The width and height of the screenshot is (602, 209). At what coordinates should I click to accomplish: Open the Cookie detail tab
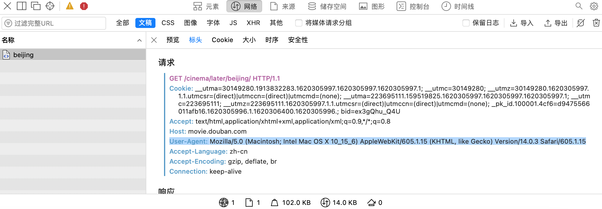(x=222, y=40)
